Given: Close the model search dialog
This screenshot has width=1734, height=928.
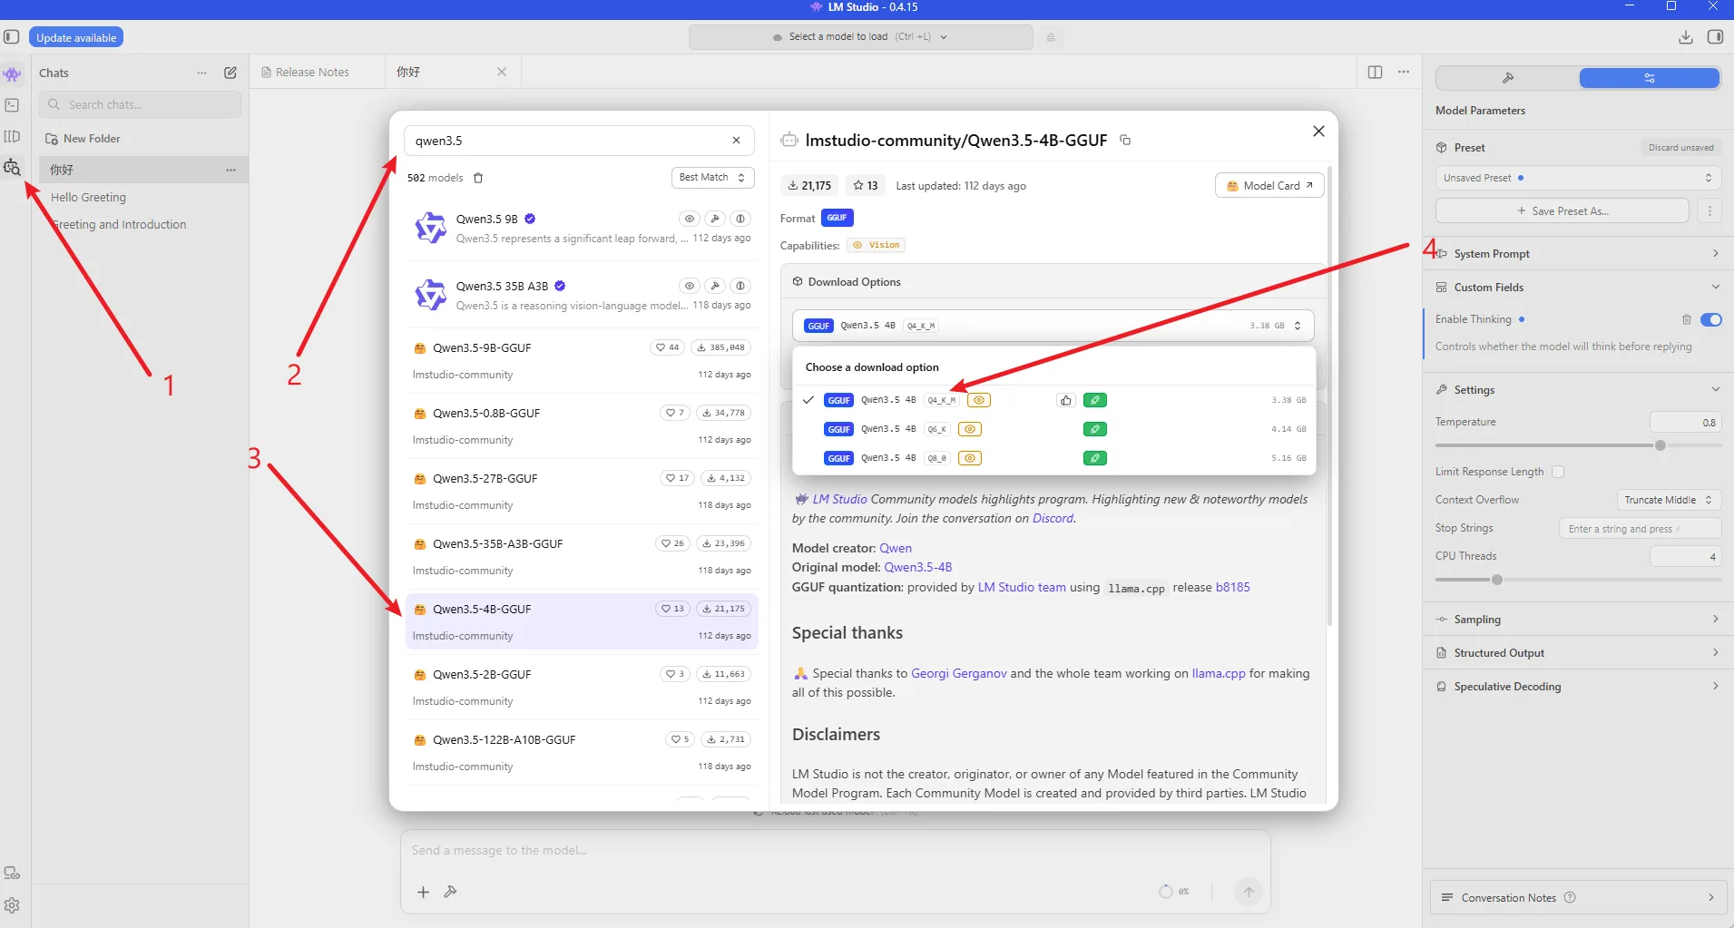Looking at the screenshot, I should [x=1318, y=132].
